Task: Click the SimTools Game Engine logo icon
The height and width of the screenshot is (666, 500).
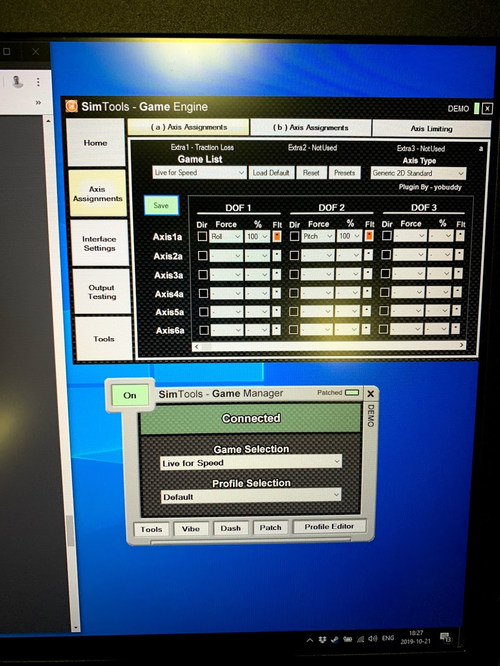Action: pyautogui.click(x=71, y=105)
